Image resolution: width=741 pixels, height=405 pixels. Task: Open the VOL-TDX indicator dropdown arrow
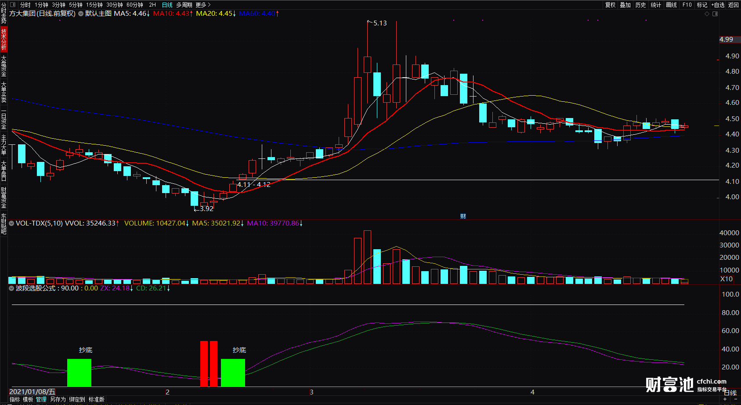11,223
